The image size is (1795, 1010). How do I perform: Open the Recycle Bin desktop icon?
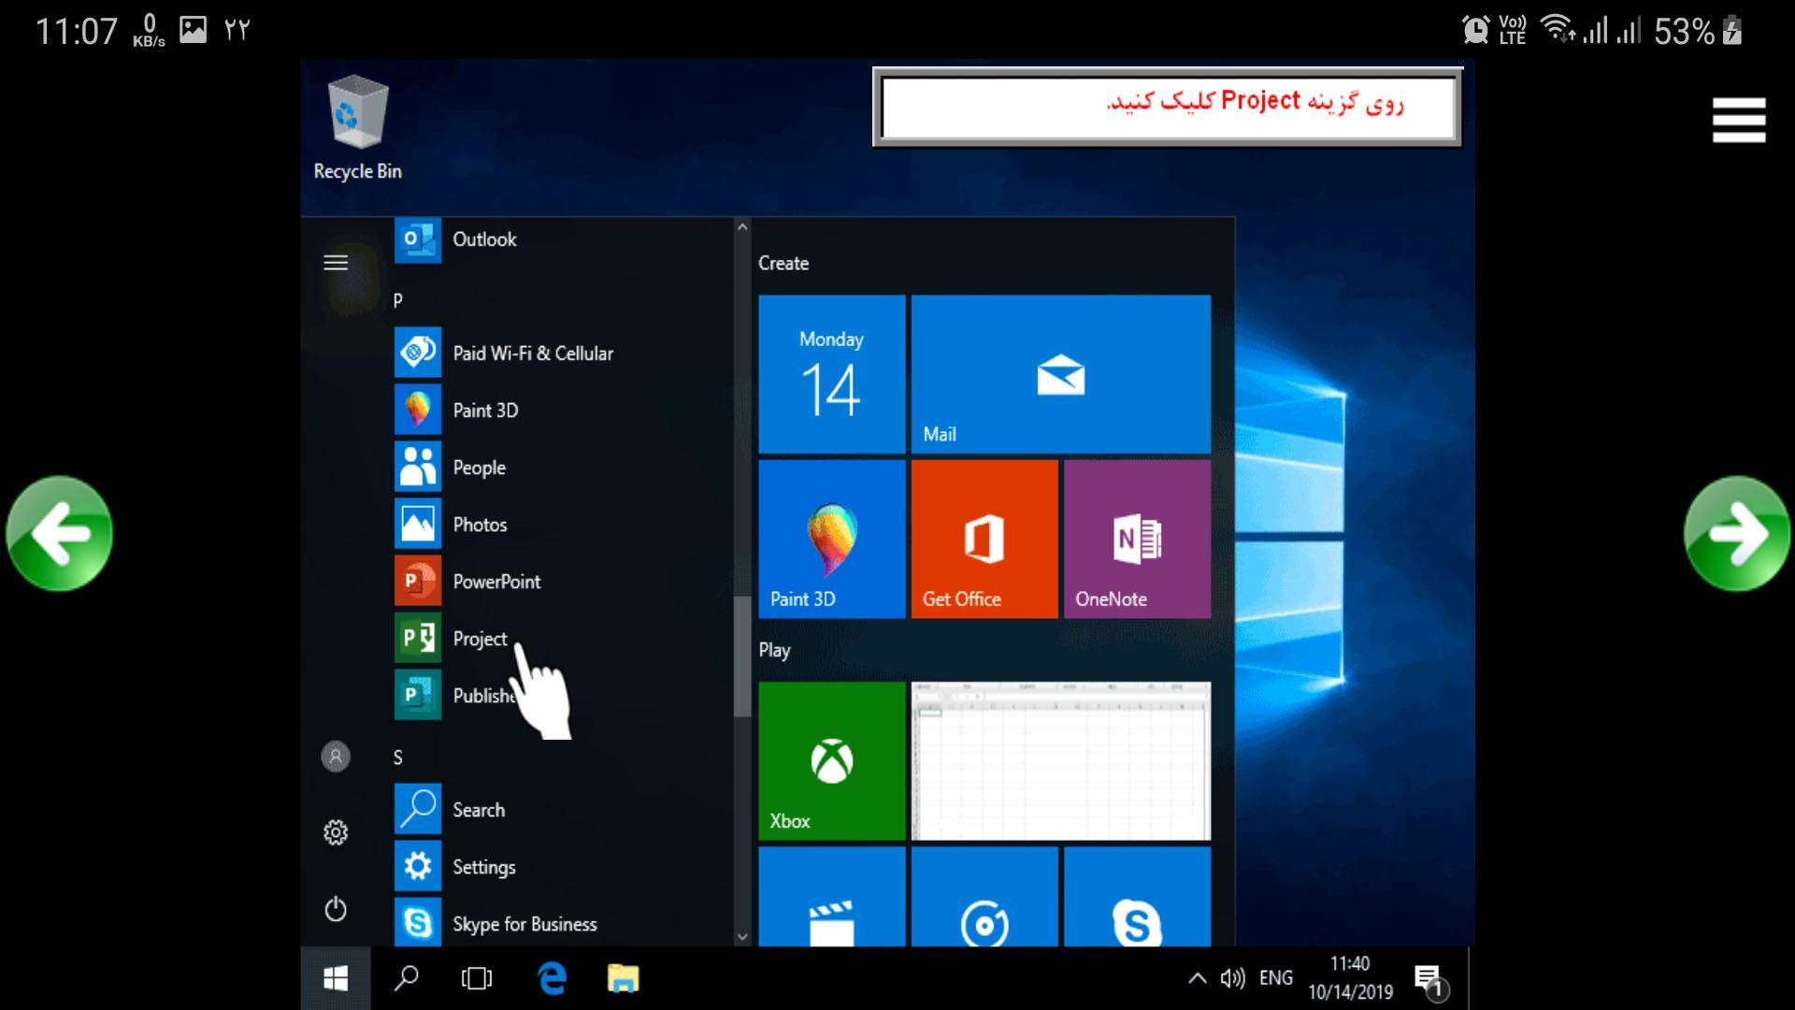point(358,128)
